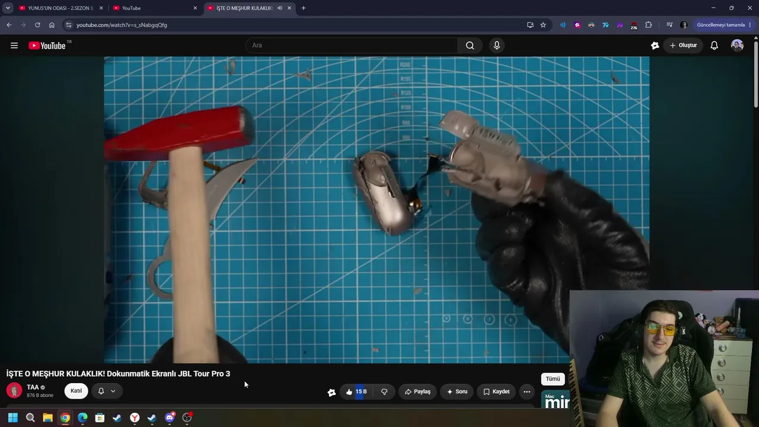Click the video player to pause playback
Image resolution: width=759 pixels, height=427 pixels.
click(377, 210)
